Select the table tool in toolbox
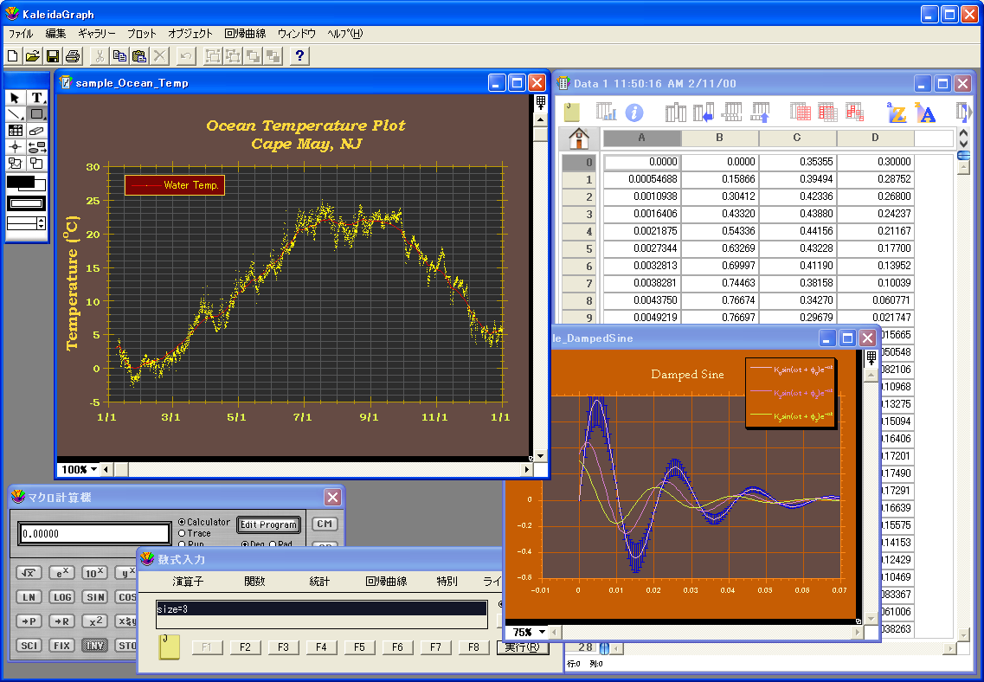Screen dimensions: 984x682 15,131
